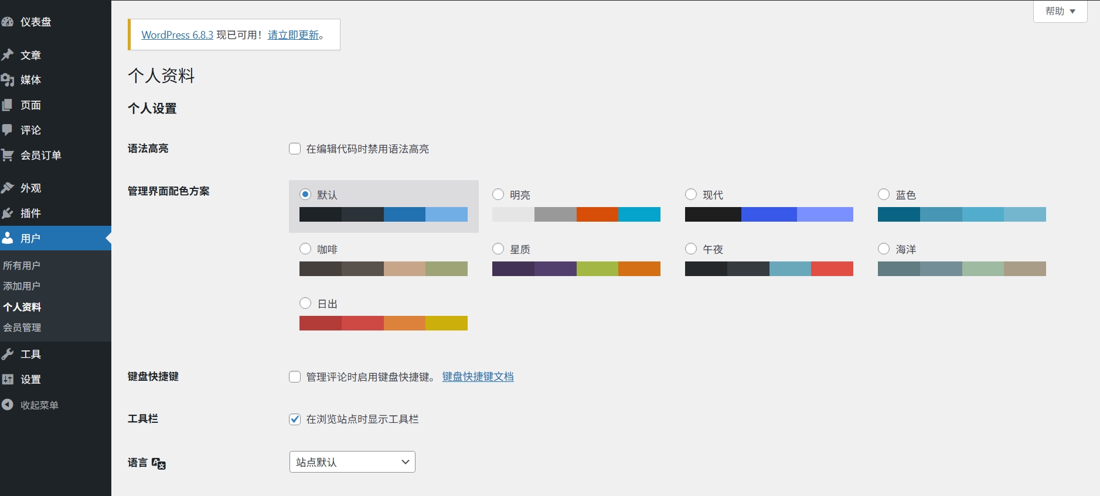Click the Plugins plug icon (插件)
This screenshot has height=496, width=1100.
point(8,213)
